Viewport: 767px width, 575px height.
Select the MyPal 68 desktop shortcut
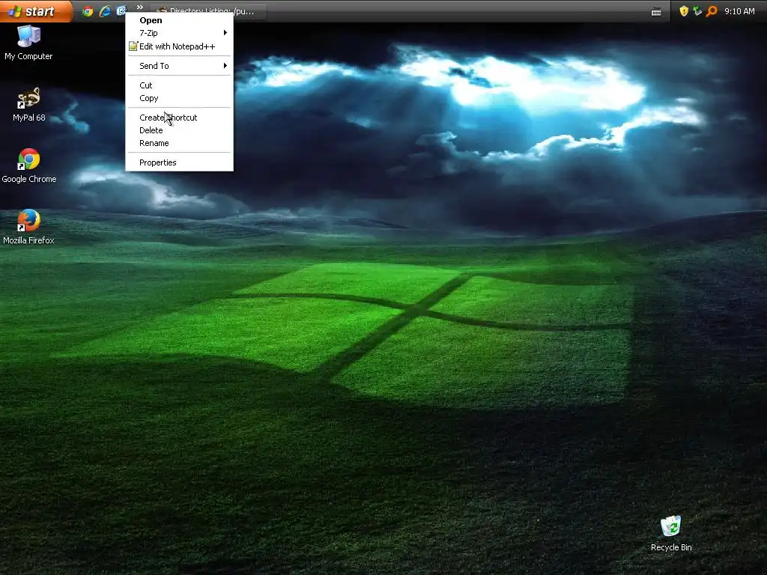29,104
